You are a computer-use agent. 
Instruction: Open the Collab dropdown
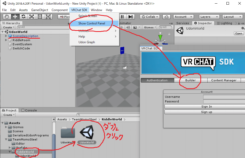click(150, 17)
